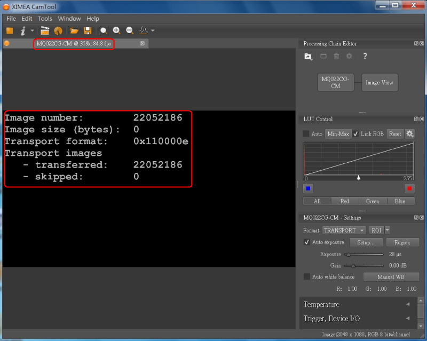
Task: Select the Image View chain node
Action: pyautogui.click(x=379, y=83)
